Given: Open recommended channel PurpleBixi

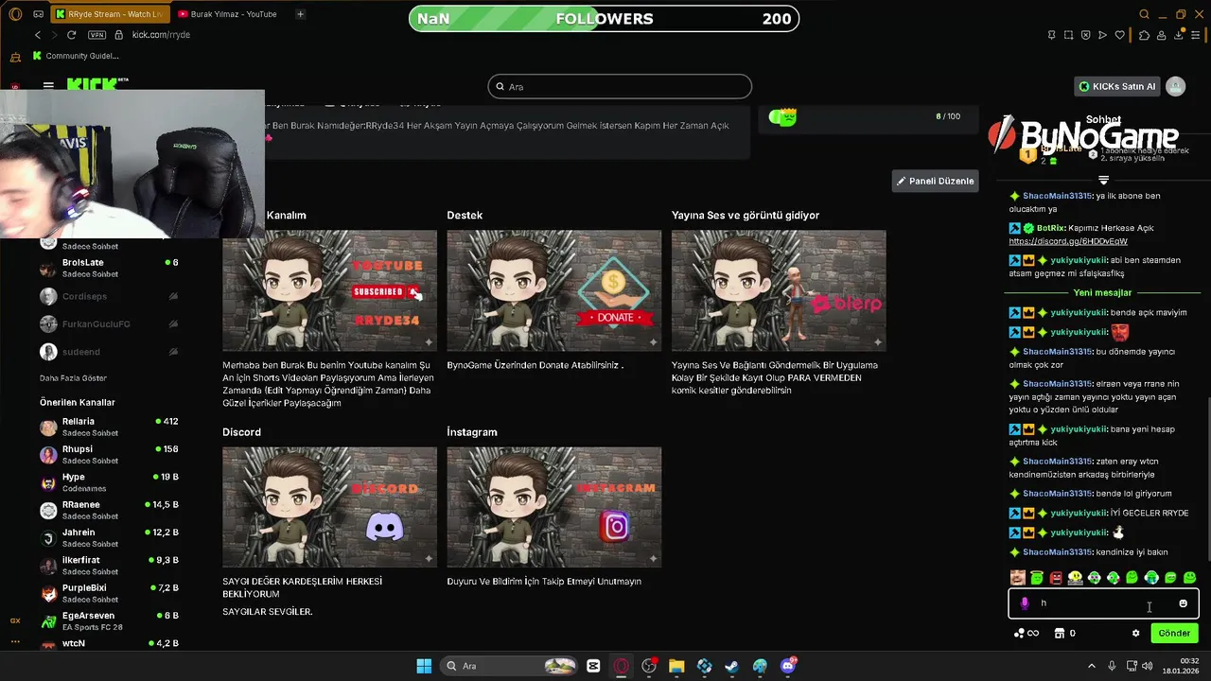Looking at the screenshot, I should [x=109, y=593].
